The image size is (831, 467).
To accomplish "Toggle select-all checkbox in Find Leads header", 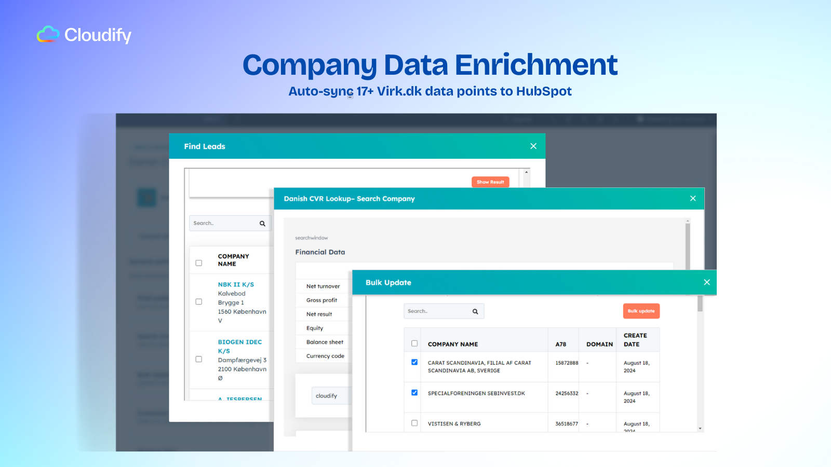I will point(198,263).
